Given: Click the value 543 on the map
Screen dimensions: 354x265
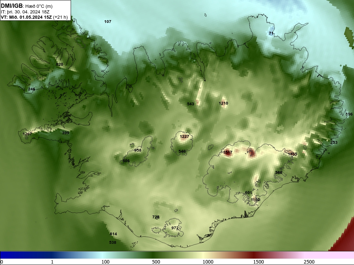Looking at the screenshot, I should coord(190,104).
